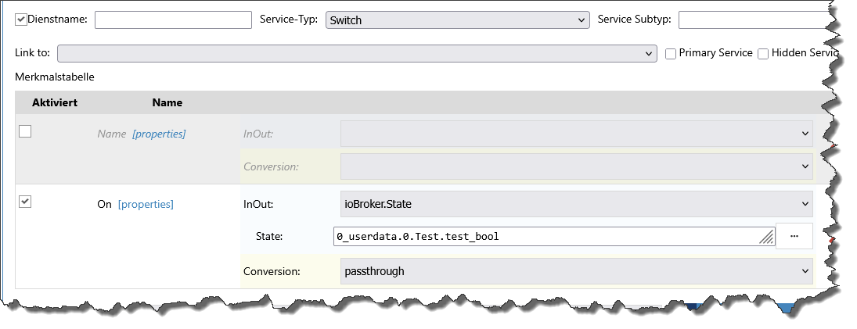857x329 pixels.
Task: Open properties link for Name characteristic
Action: pyautogui.click(x=159, y=134)
